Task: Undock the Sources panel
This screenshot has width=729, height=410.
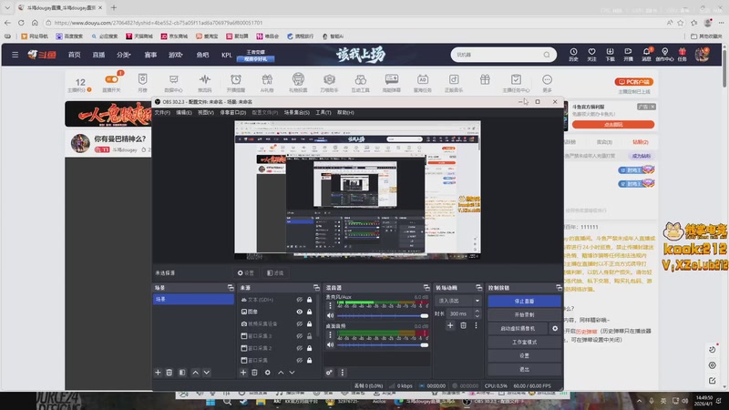Action: pyautogui.click(x=316, y=288)
